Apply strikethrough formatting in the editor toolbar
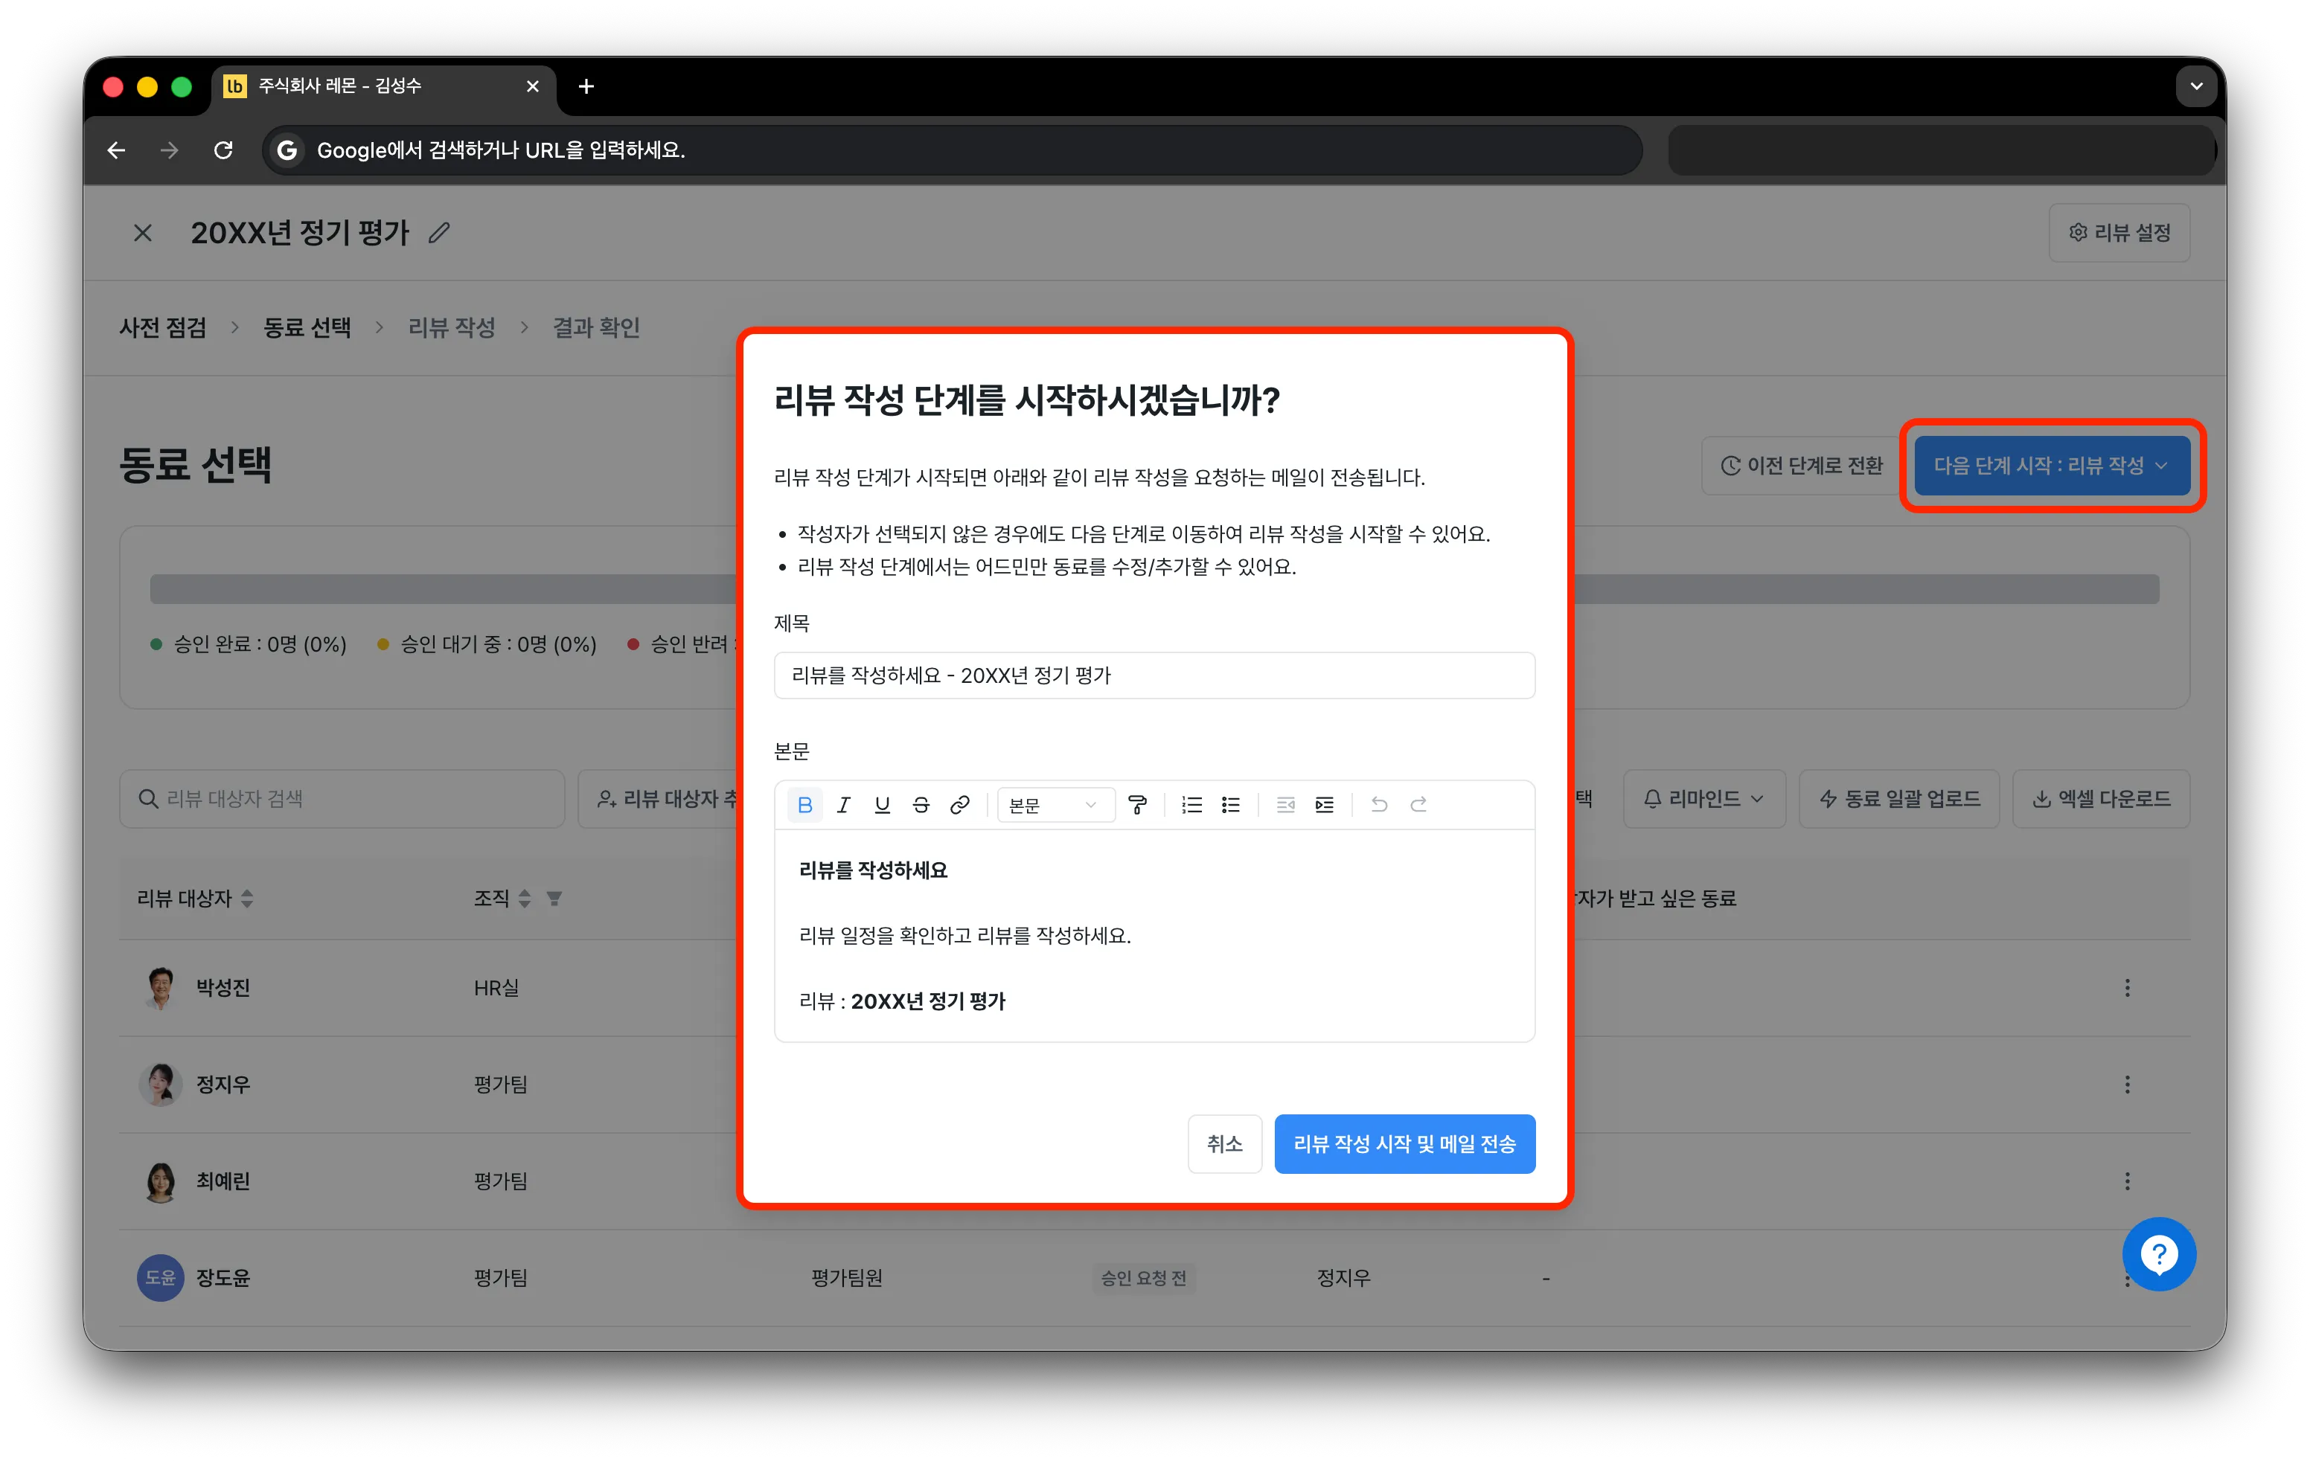Screen dimensions: 2310x1461 921,804
